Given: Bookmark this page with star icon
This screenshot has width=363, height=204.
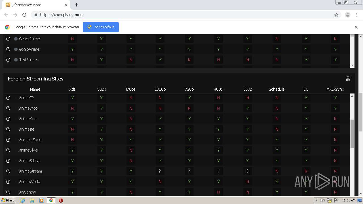Looking at the screenshot, I should (336, 15).
